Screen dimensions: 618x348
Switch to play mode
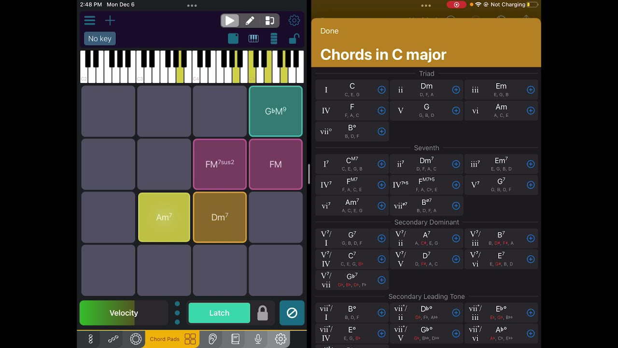click(230, 20)
